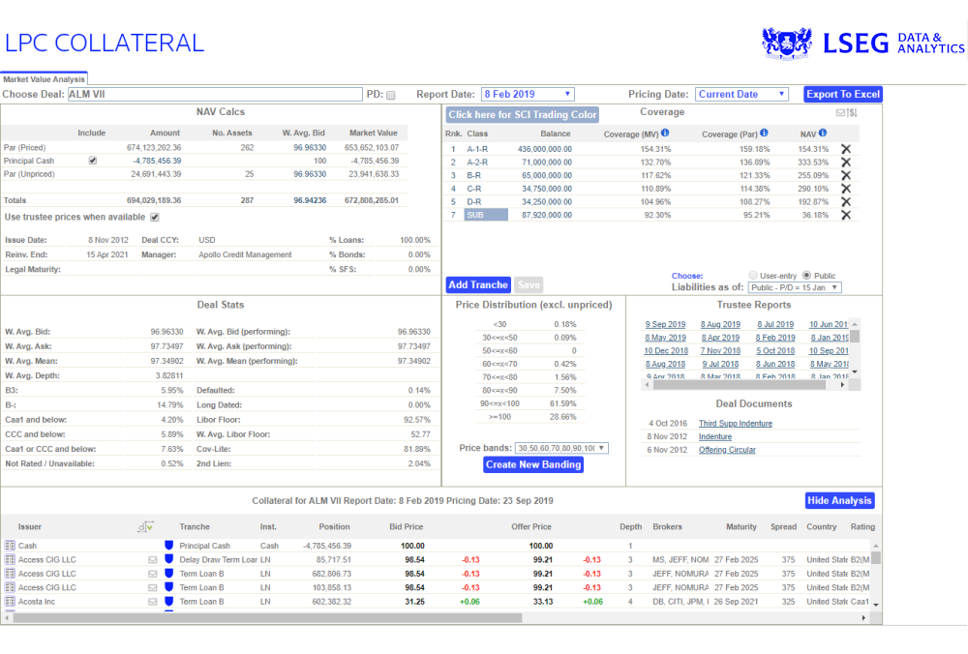Uncheck Principal Cash include checkbox
This screenshot has height=654, width=968.
(93, 161)
